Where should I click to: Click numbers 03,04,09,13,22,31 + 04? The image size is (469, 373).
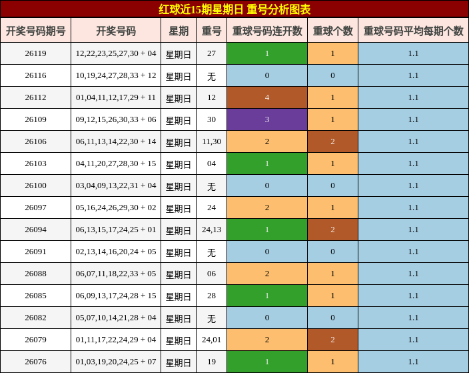pos(116,185)
